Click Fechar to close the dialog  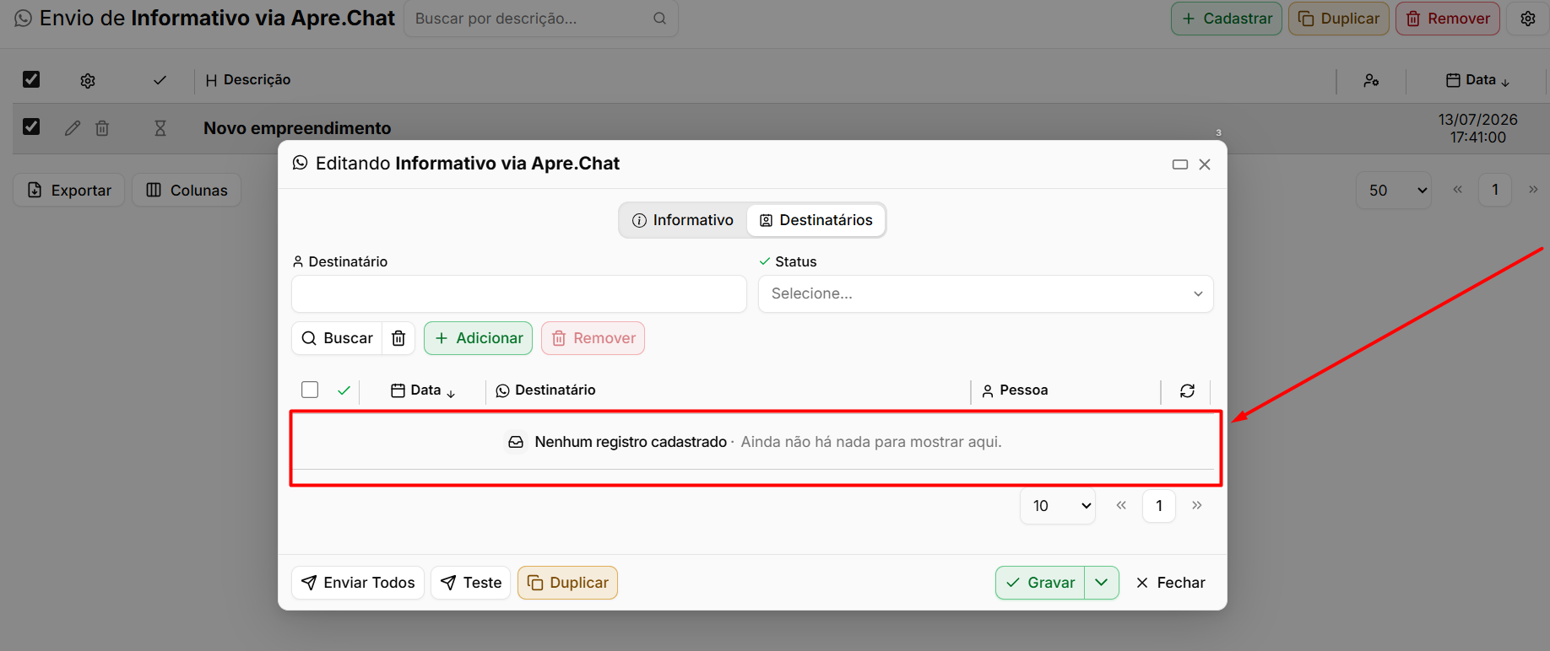tap(1170, 583)
